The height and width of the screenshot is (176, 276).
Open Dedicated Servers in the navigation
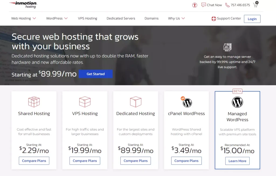121,18
